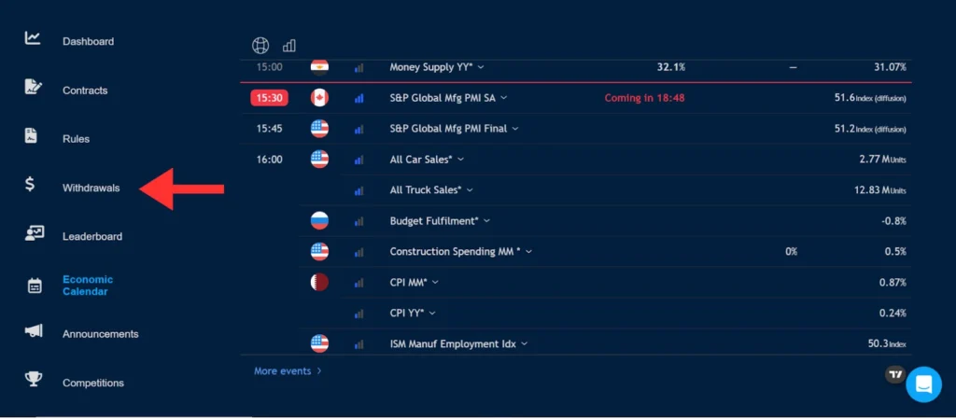956x419 pixels.
Task: Click the Rules file icon
Action: click(x=31, y=136)
